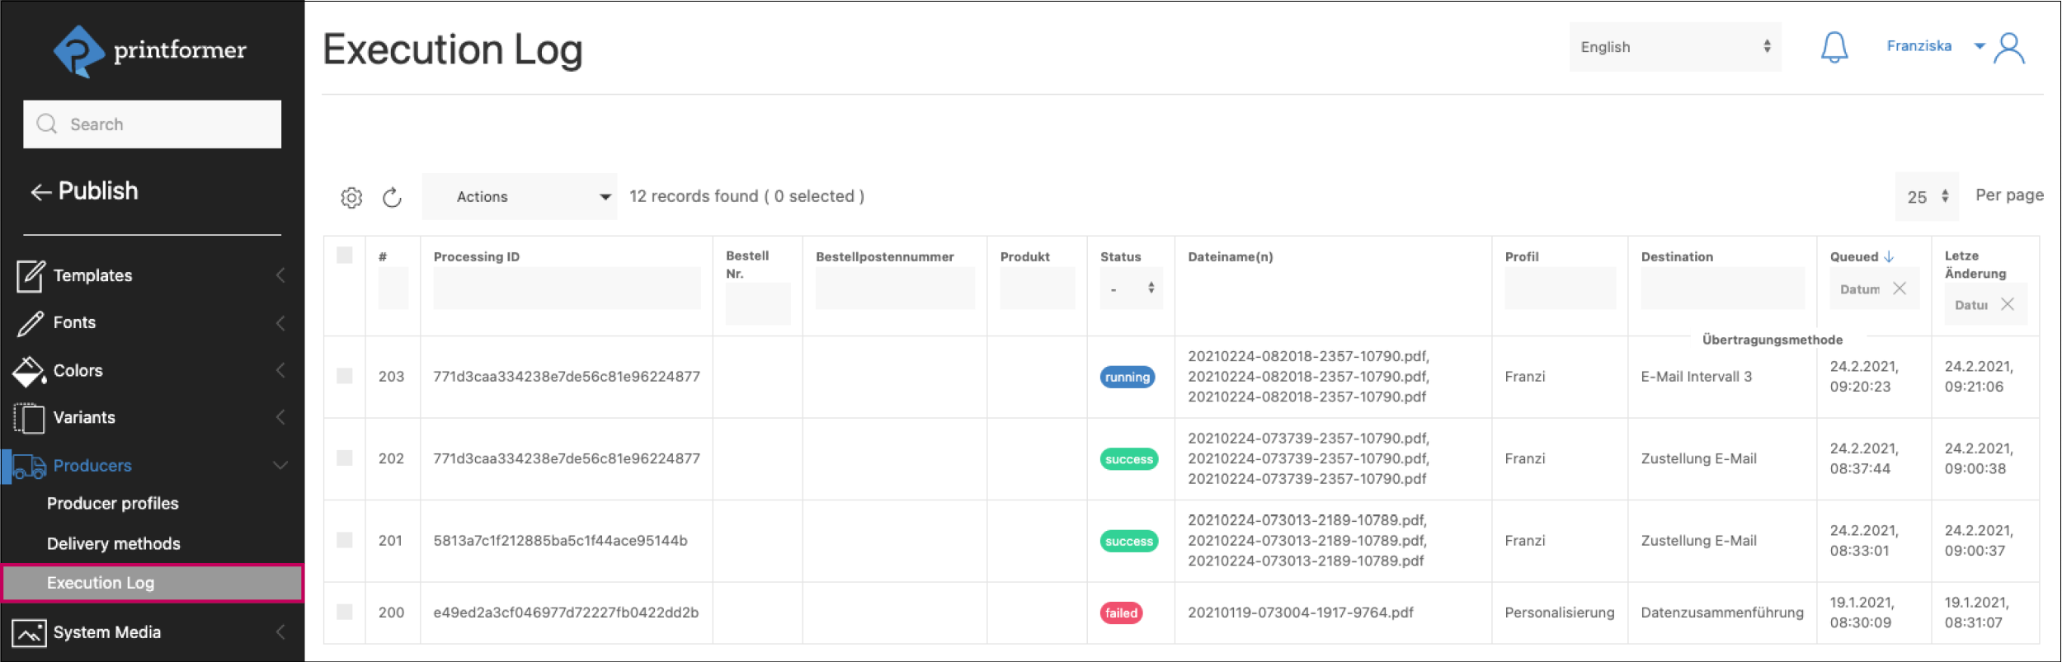The width and height of the screenshot is (2062, 662).
Task: Click the refresh records icon
Action: (392, 198)
